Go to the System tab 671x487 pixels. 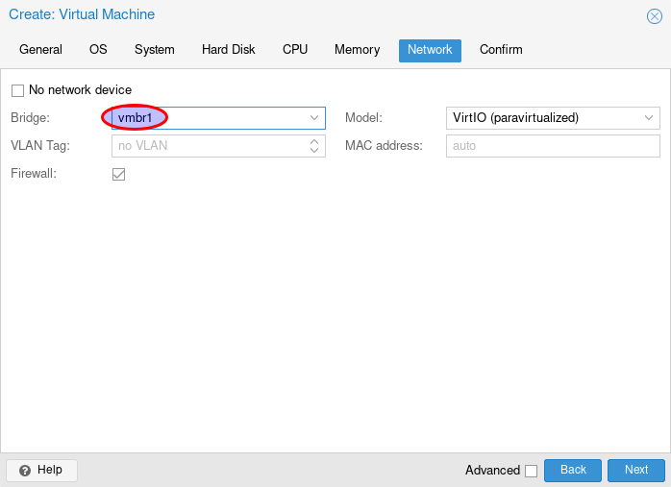tap(154, 50)
